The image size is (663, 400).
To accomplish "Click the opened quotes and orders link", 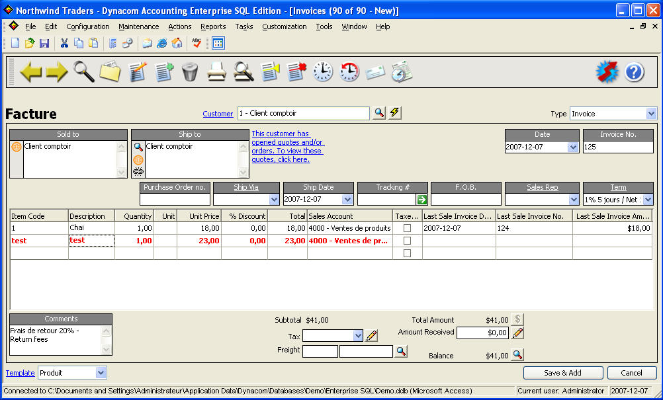I will [288, 147].
